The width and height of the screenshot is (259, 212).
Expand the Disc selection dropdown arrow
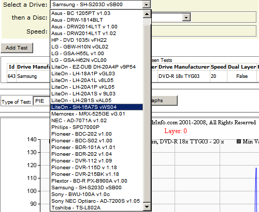186,18
